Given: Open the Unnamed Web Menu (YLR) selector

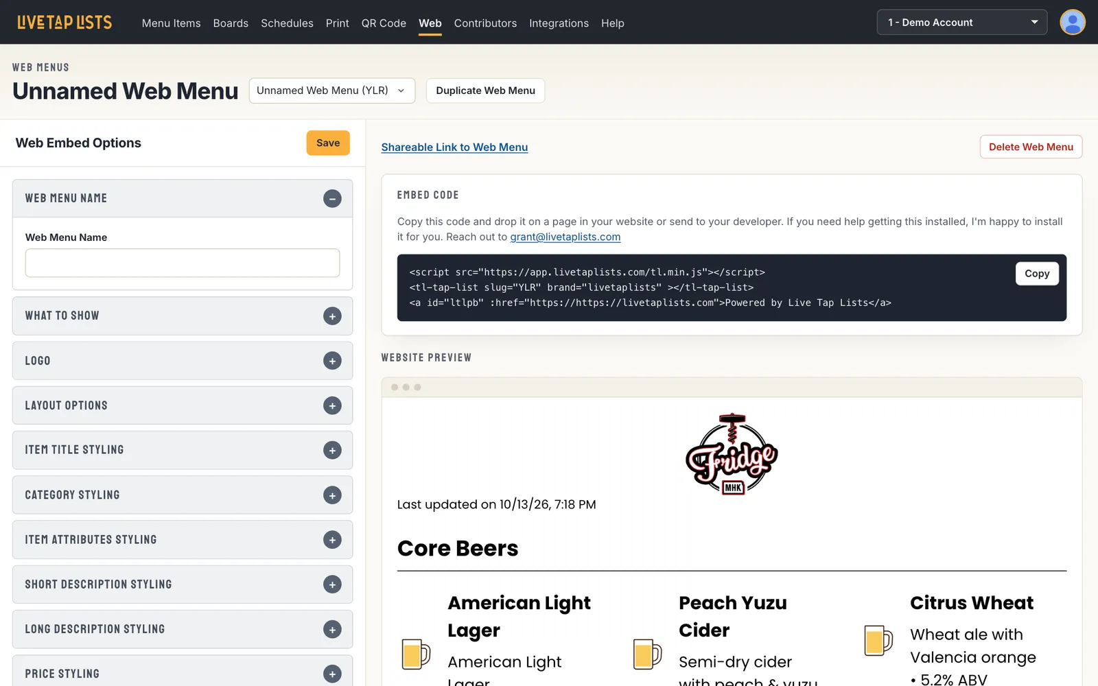Looking at the screenshot, I should (332, 91).
